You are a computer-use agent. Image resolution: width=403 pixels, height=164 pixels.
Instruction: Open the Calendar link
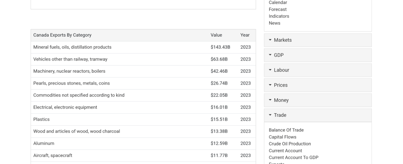click(278, 3)
